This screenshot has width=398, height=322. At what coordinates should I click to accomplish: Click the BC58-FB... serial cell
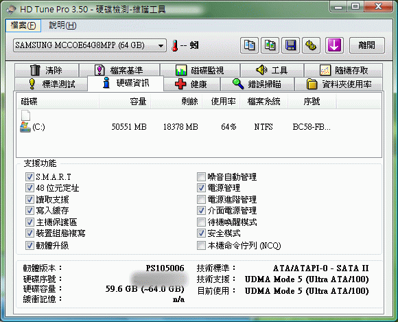(x=312, y=127)
